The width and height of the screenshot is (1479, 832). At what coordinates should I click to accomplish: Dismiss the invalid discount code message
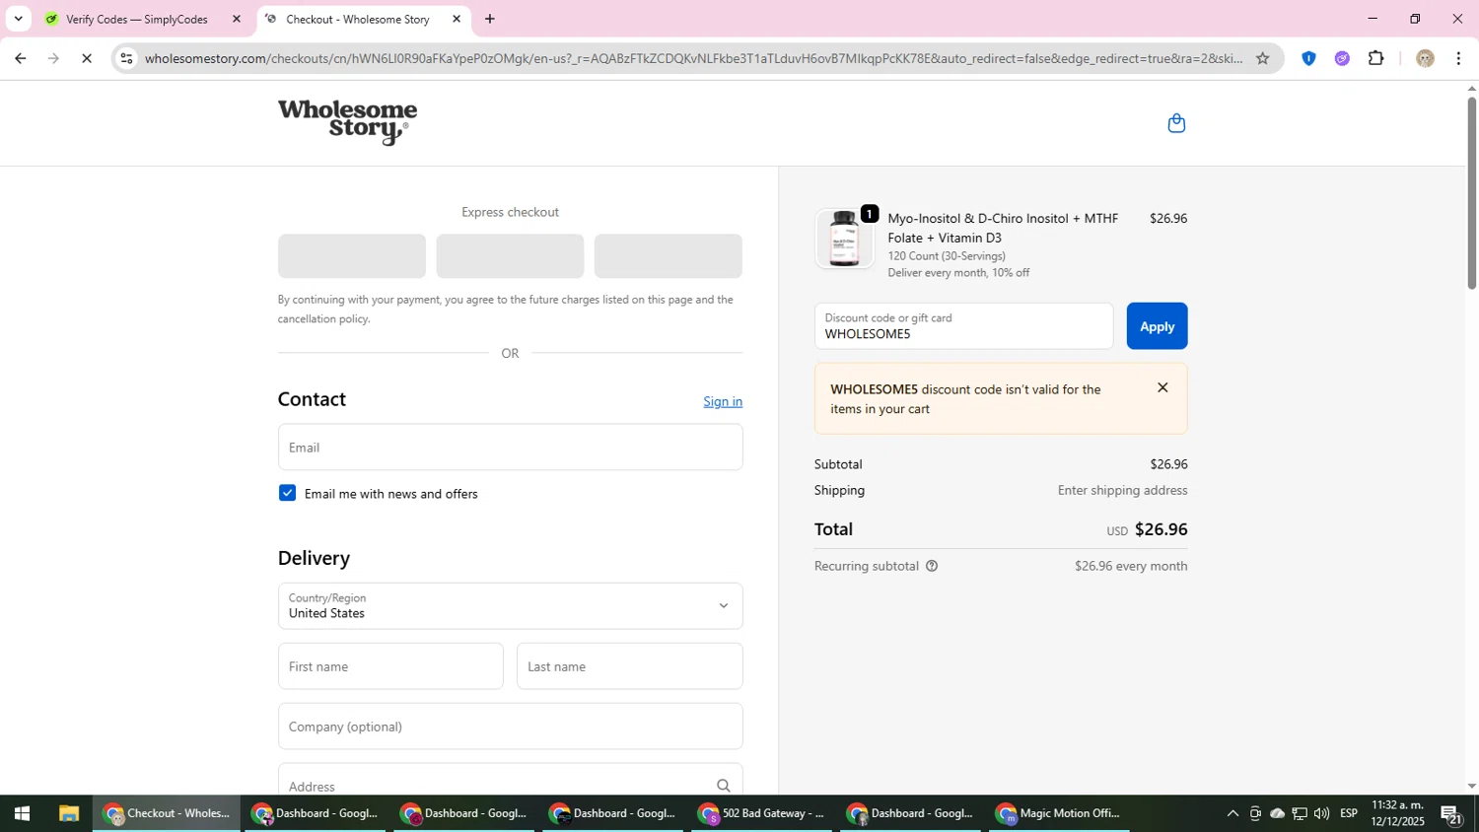[x=1162, y=387]
